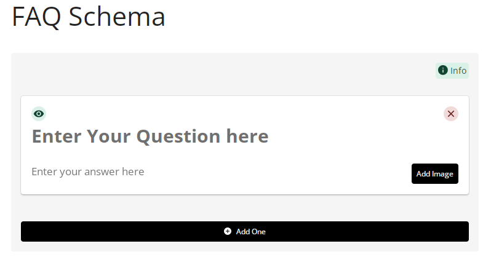Add a new FAQ entry using the plus icon

point(228,231)
